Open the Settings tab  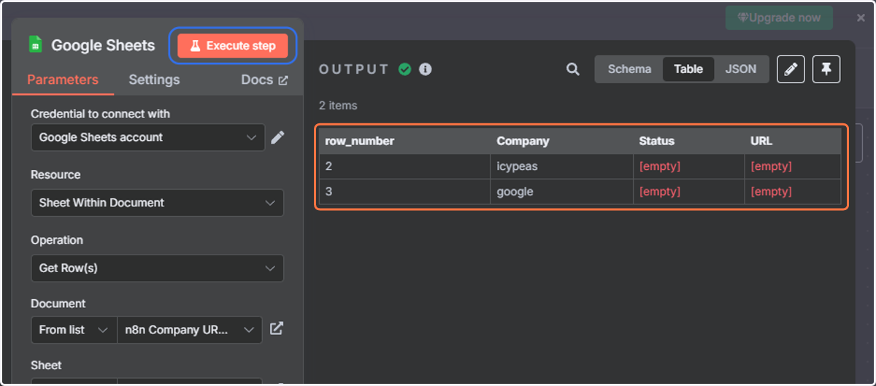coord(154,80)
